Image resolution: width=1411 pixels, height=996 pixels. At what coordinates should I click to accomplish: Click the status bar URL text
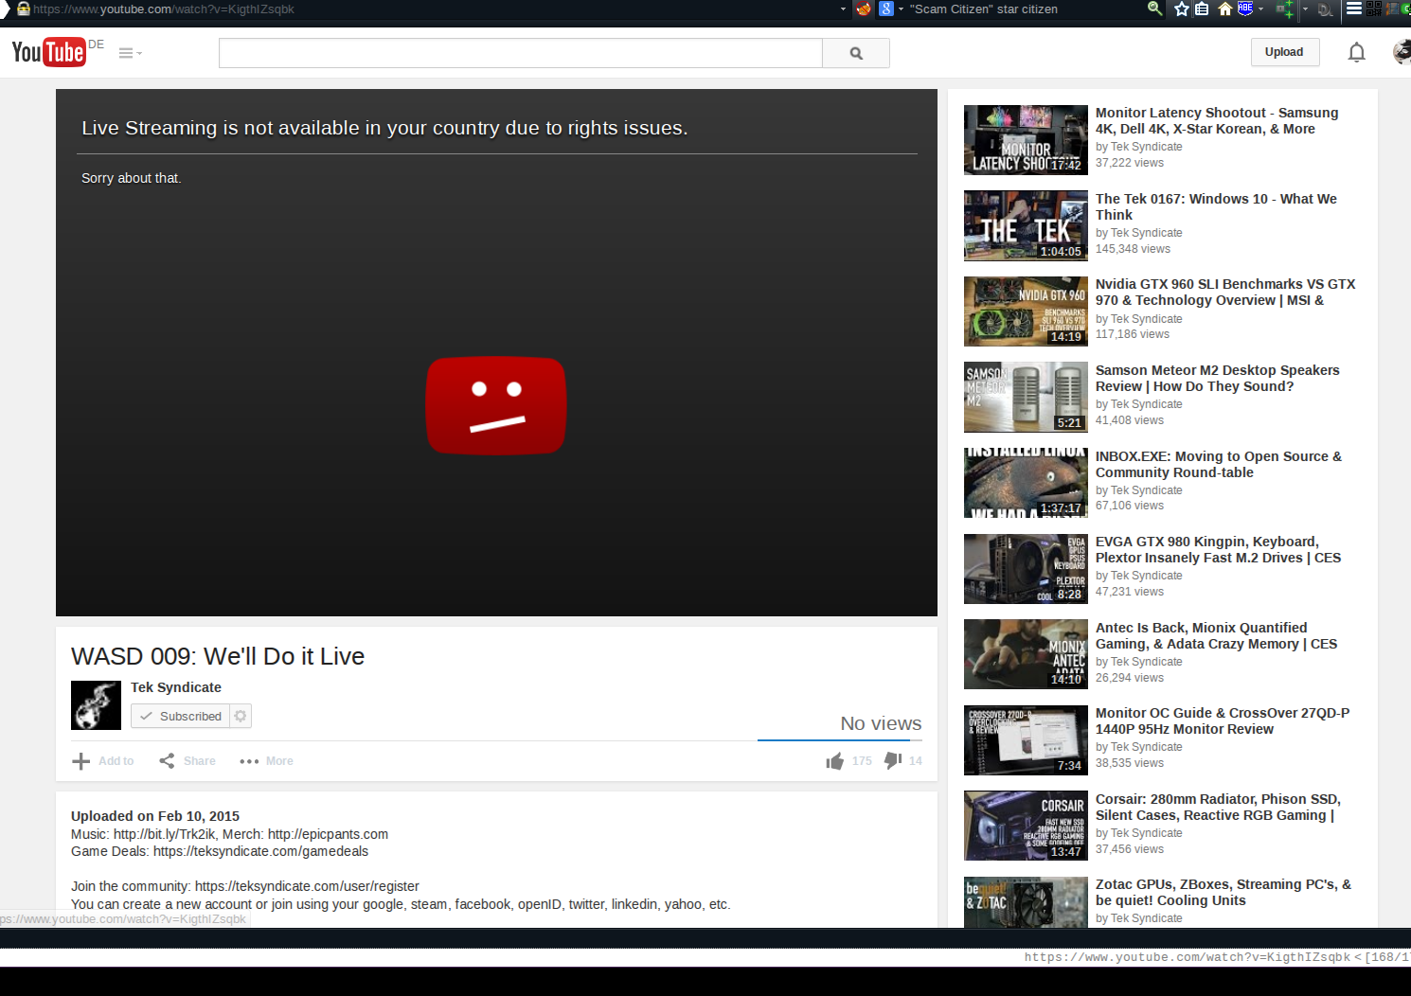pos(1187,957)
